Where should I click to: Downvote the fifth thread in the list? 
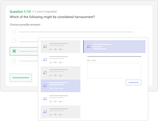pos(55,102)
